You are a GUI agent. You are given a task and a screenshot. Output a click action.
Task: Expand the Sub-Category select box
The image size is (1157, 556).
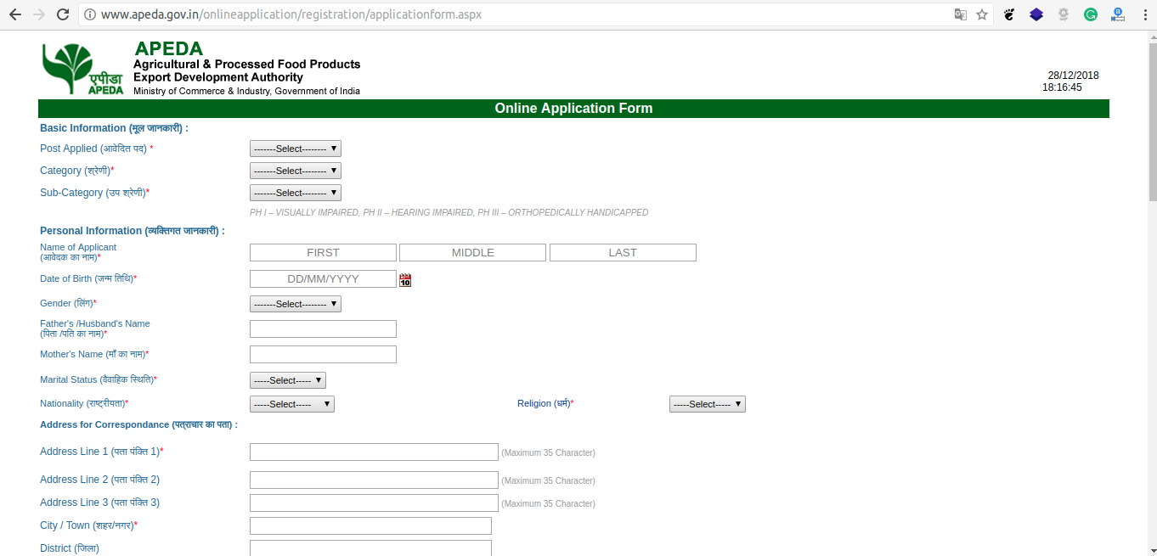295,193
